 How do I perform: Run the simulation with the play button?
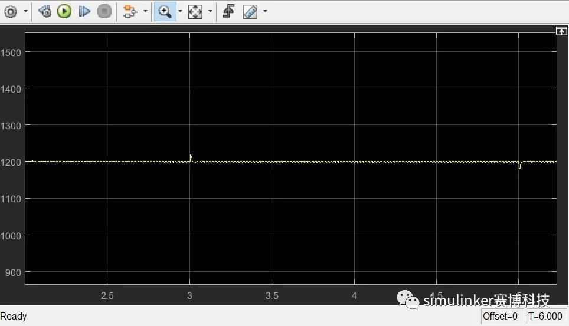pos(64,12)
